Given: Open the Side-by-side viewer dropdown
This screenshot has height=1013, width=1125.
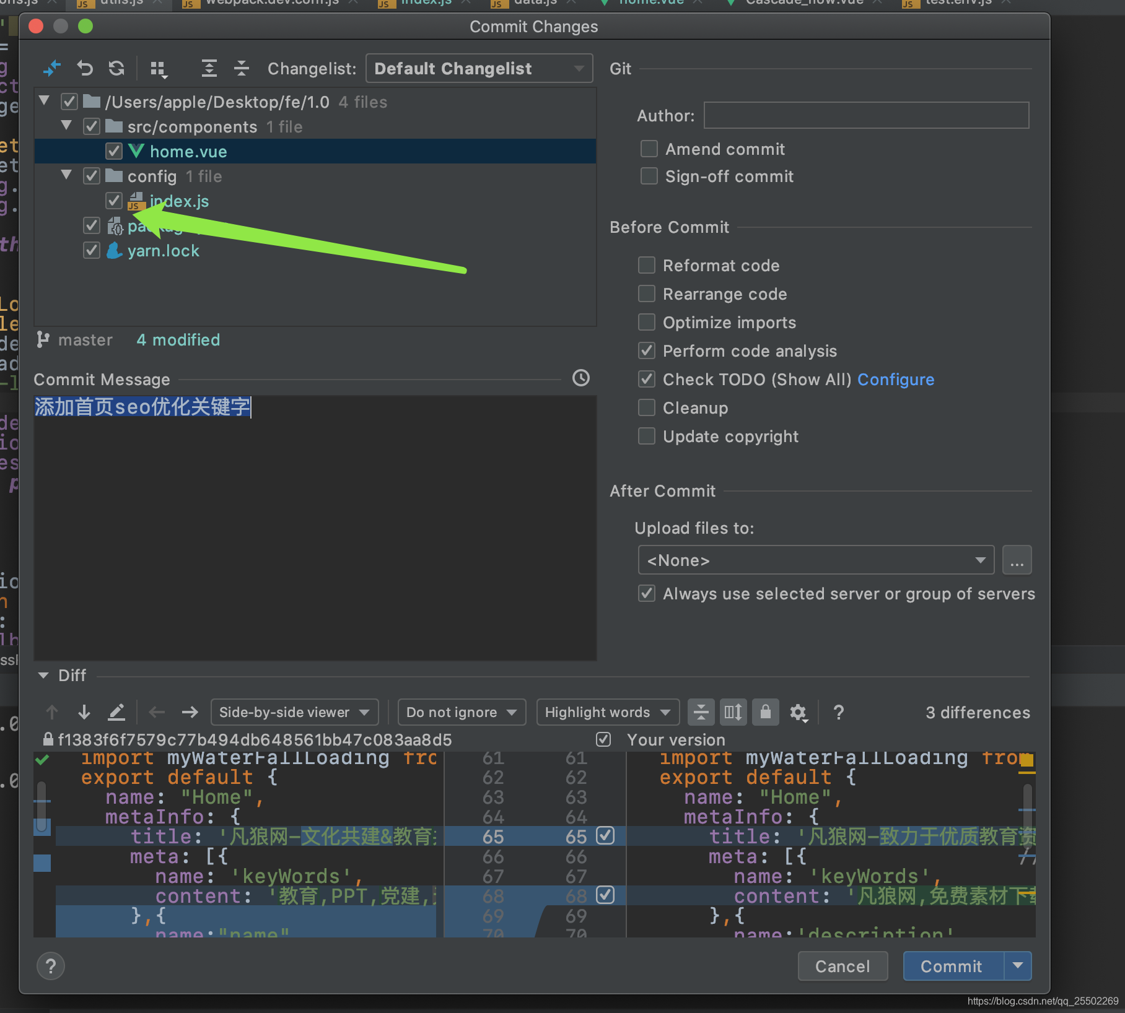Looking at the screenshot, I should coord(294,711).
